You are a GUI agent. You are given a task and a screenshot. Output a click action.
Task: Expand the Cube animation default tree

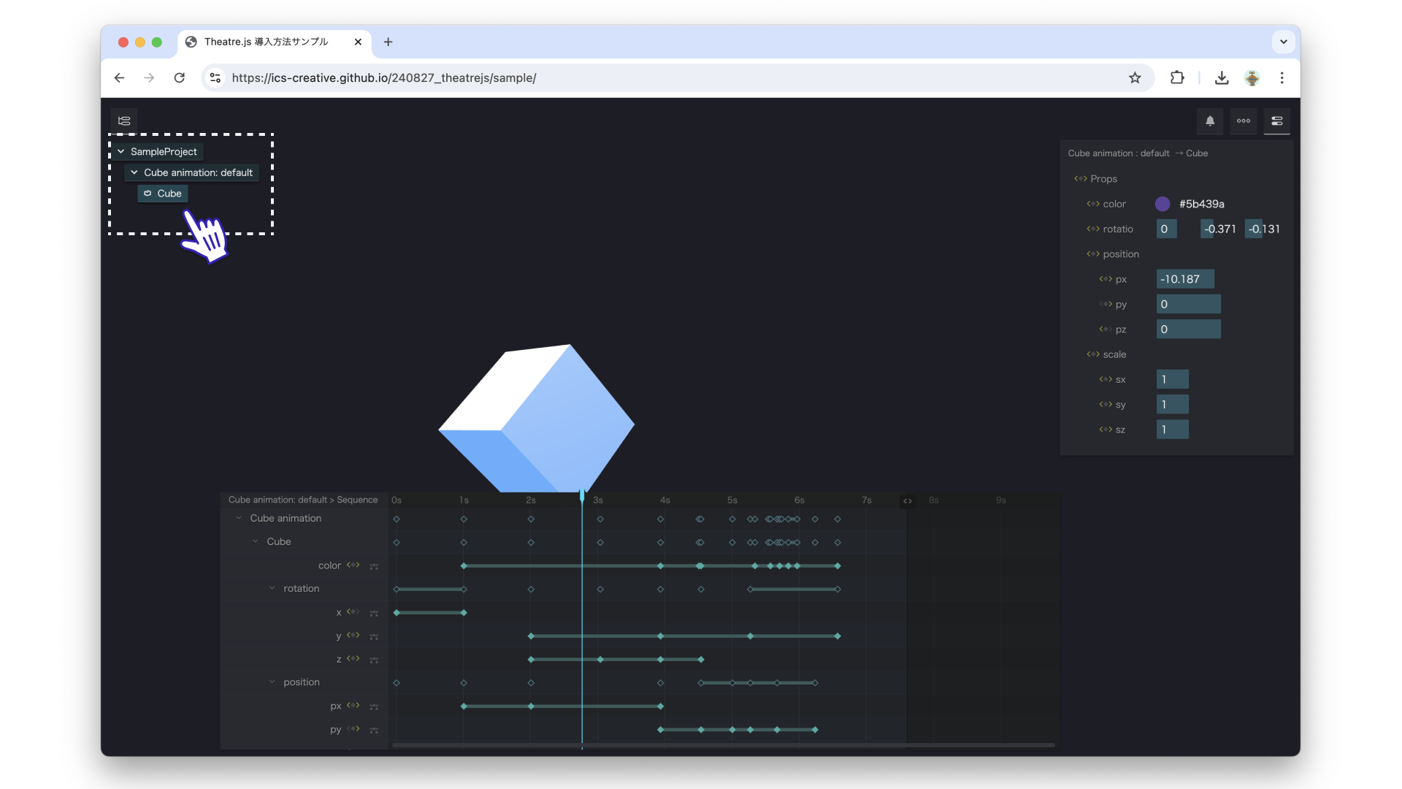134,172
